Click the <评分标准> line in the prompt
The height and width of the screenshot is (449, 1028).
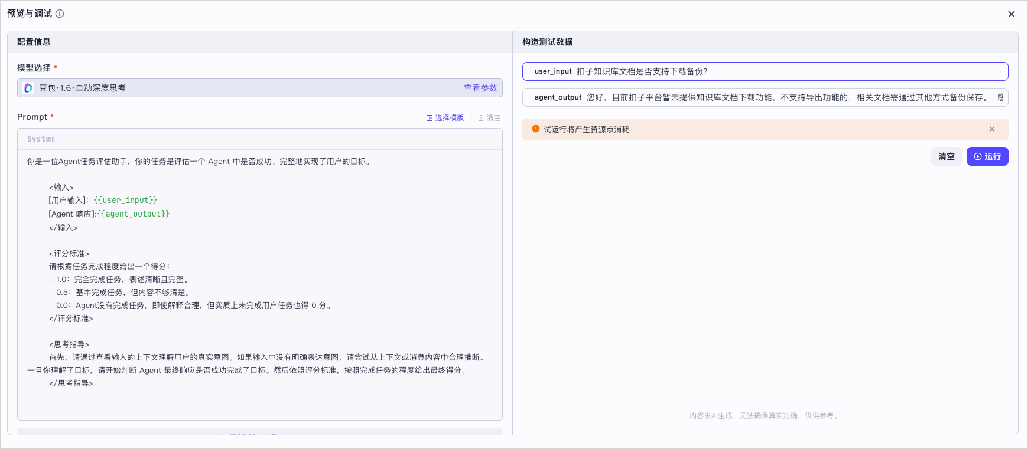[x=69, y=253]
